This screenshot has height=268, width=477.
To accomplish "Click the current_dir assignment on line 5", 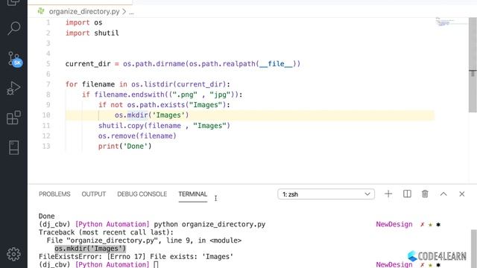I will click(x=183, y=64).
